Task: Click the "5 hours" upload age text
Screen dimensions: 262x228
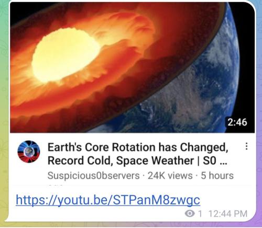Action: coord(217,176)
